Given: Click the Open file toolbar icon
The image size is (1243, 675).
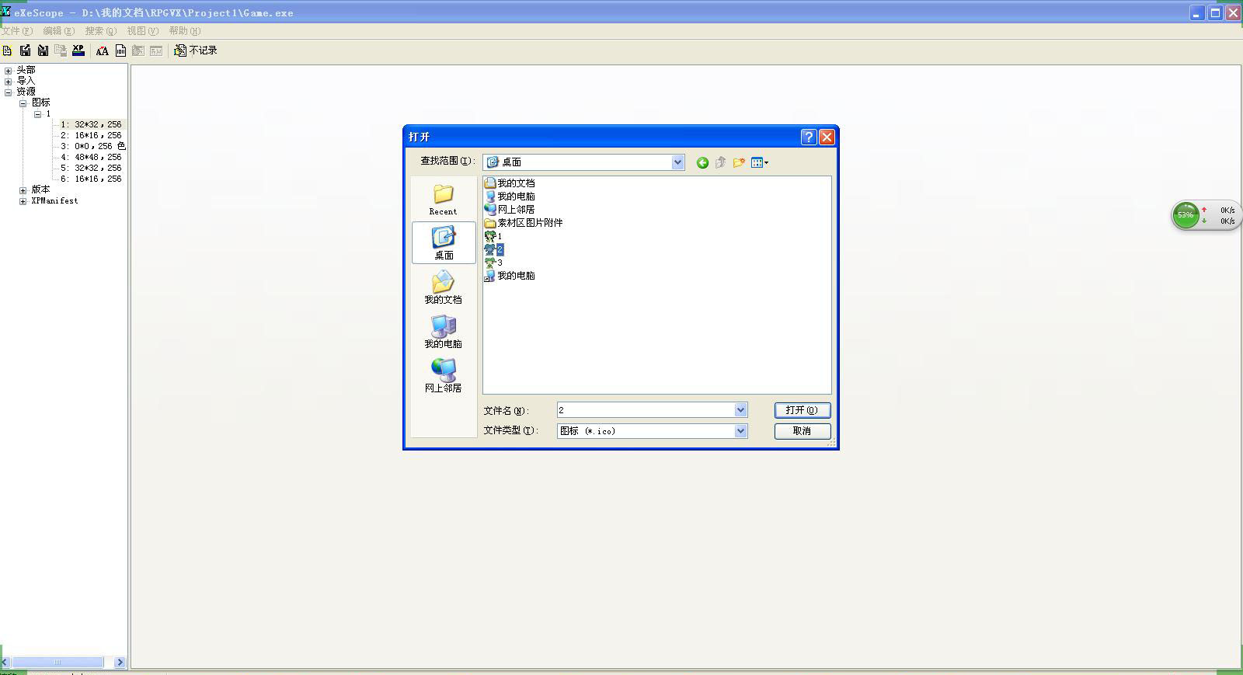Looking at the screenshot, I should 7,50.
